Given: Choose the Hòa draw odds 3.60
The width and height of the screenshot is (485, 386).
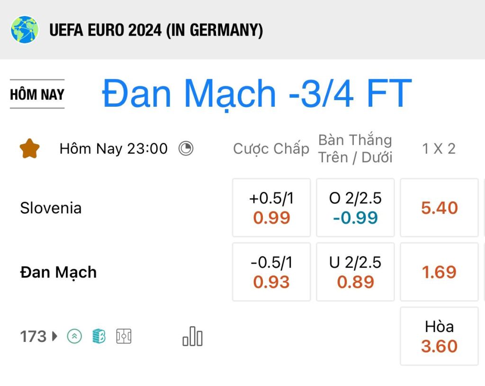Looking at the screenshot, I should tap(439, 336).
